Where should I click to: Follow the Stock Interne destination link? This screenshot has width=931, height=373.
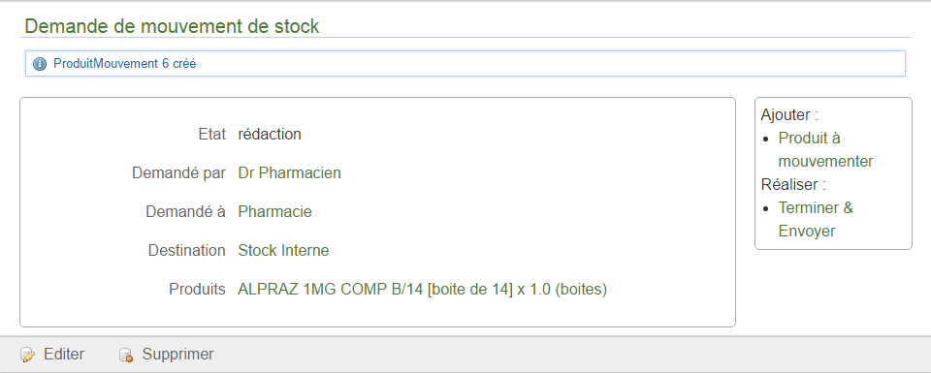(x=283, y=250)
